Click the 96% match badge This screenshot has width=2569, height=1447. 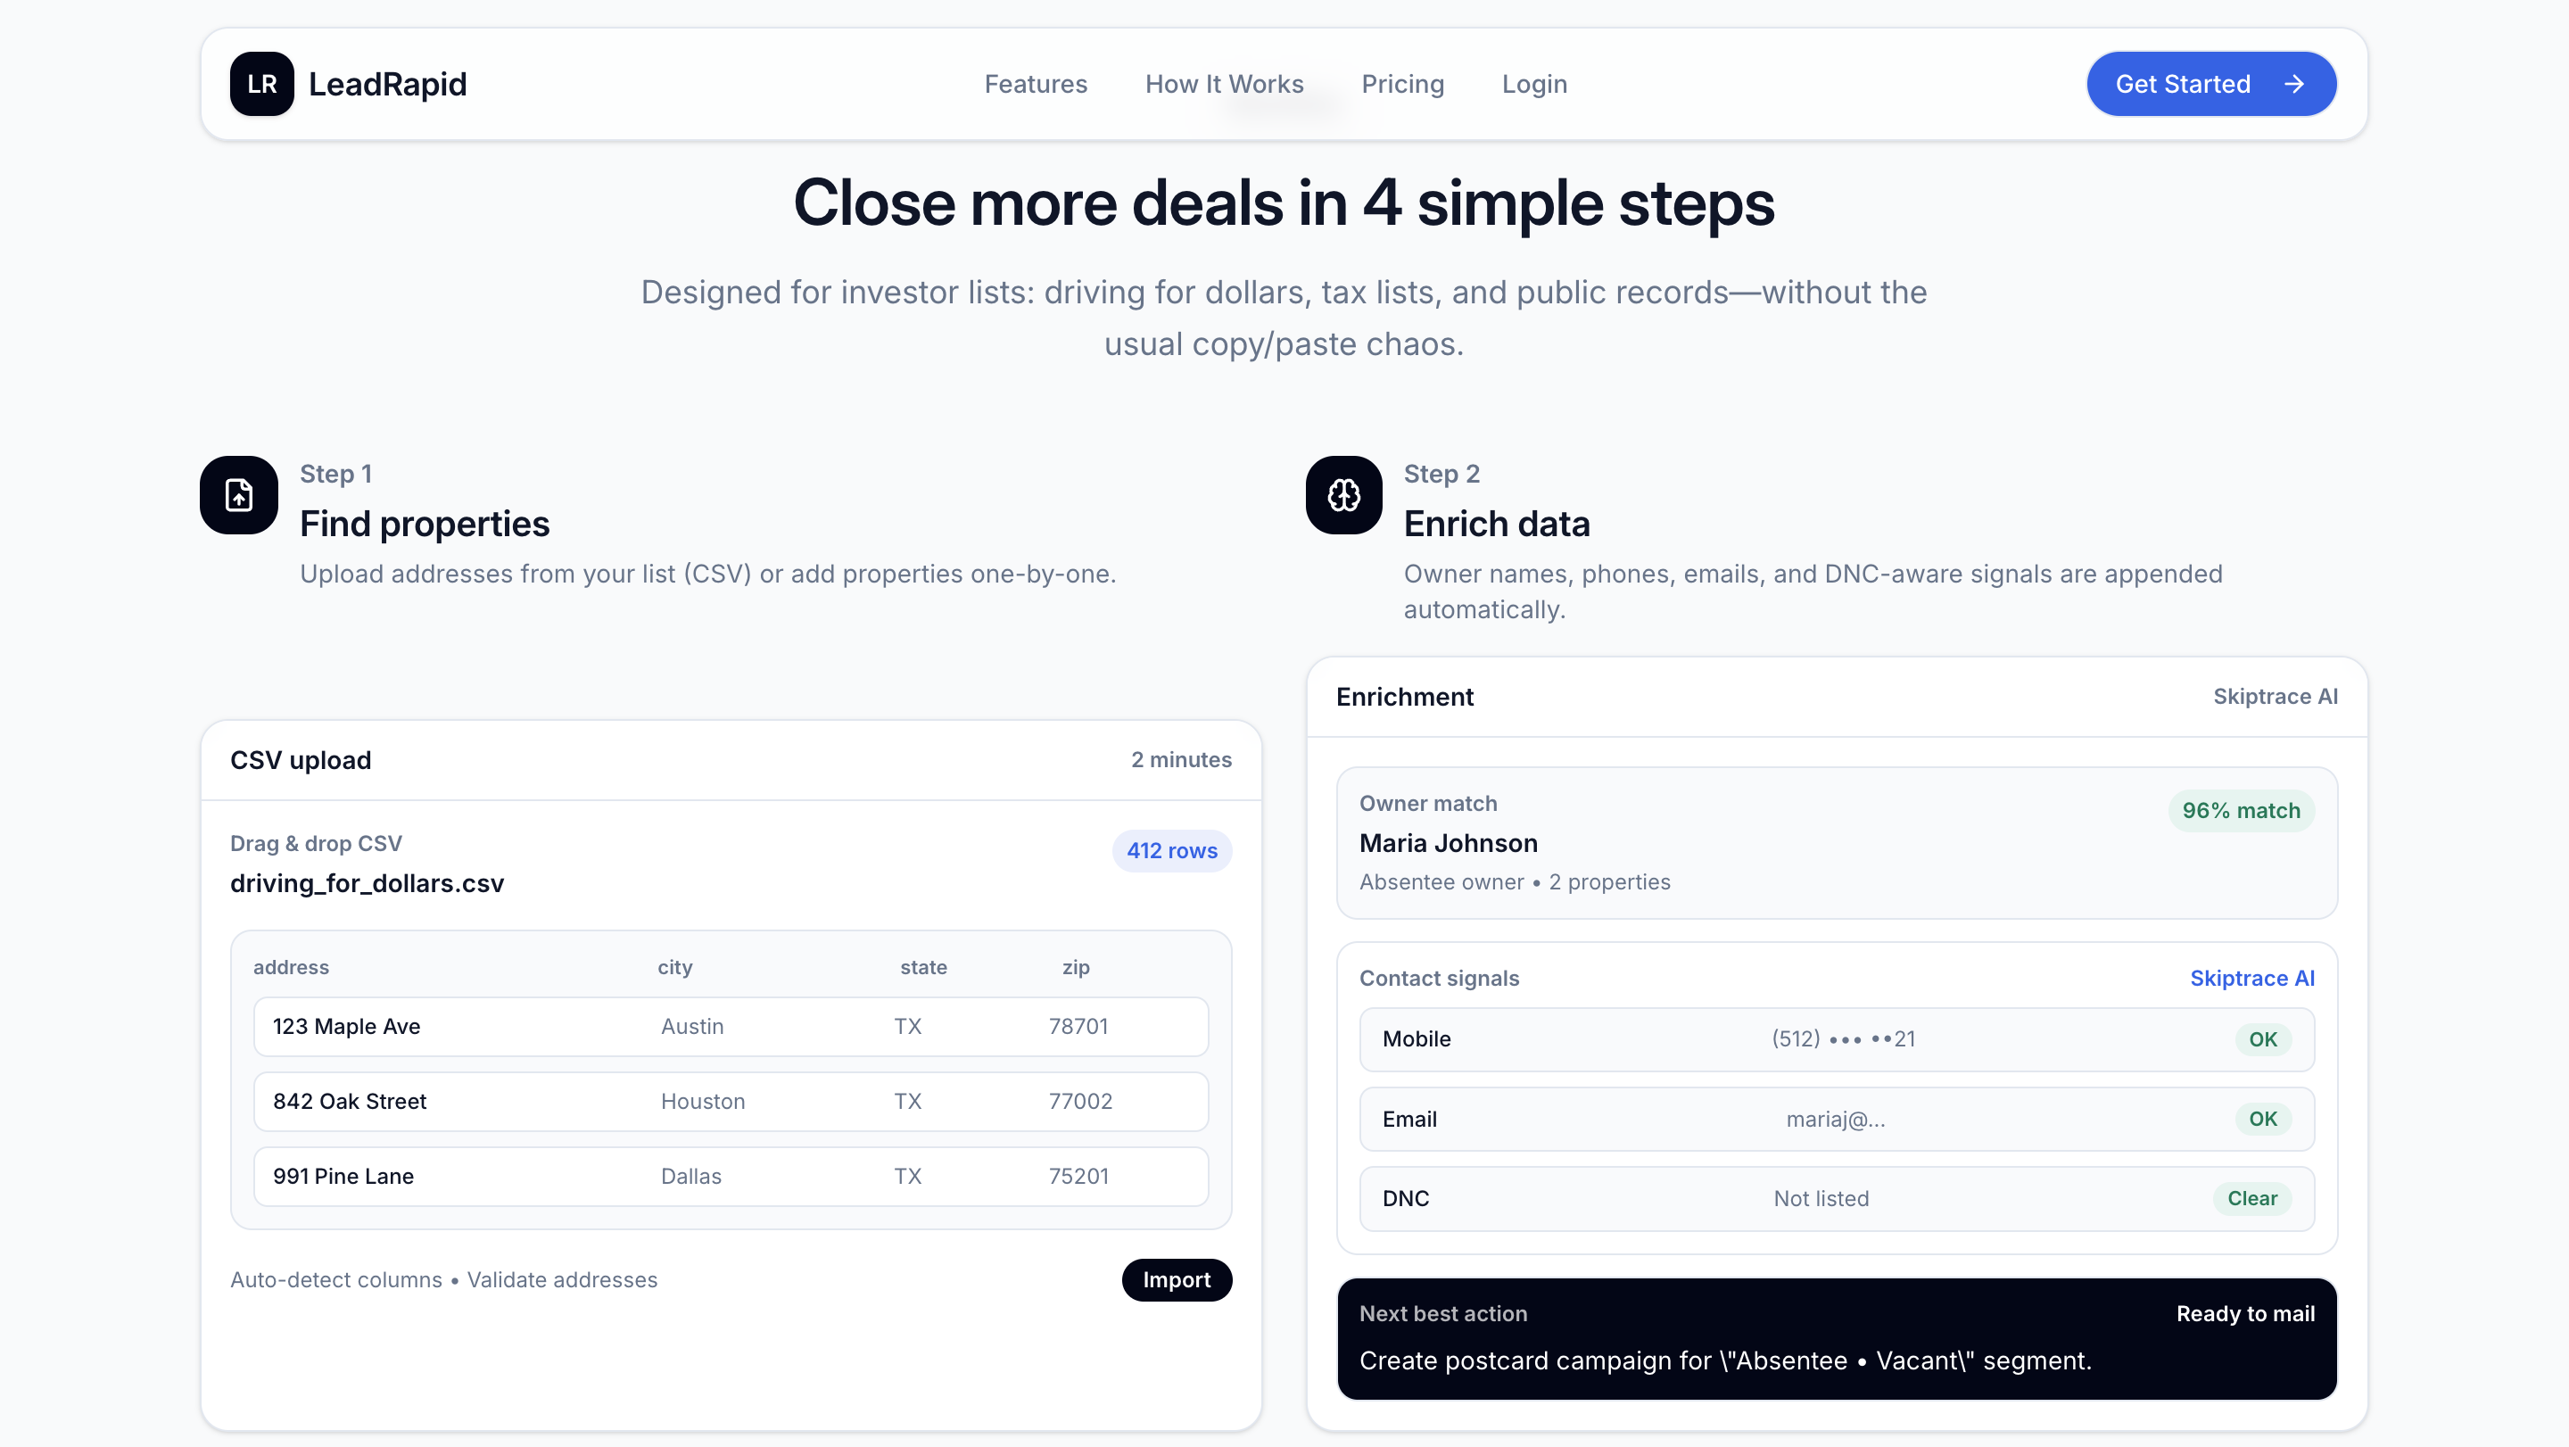pyautogui.click(x=2240, y=811)
